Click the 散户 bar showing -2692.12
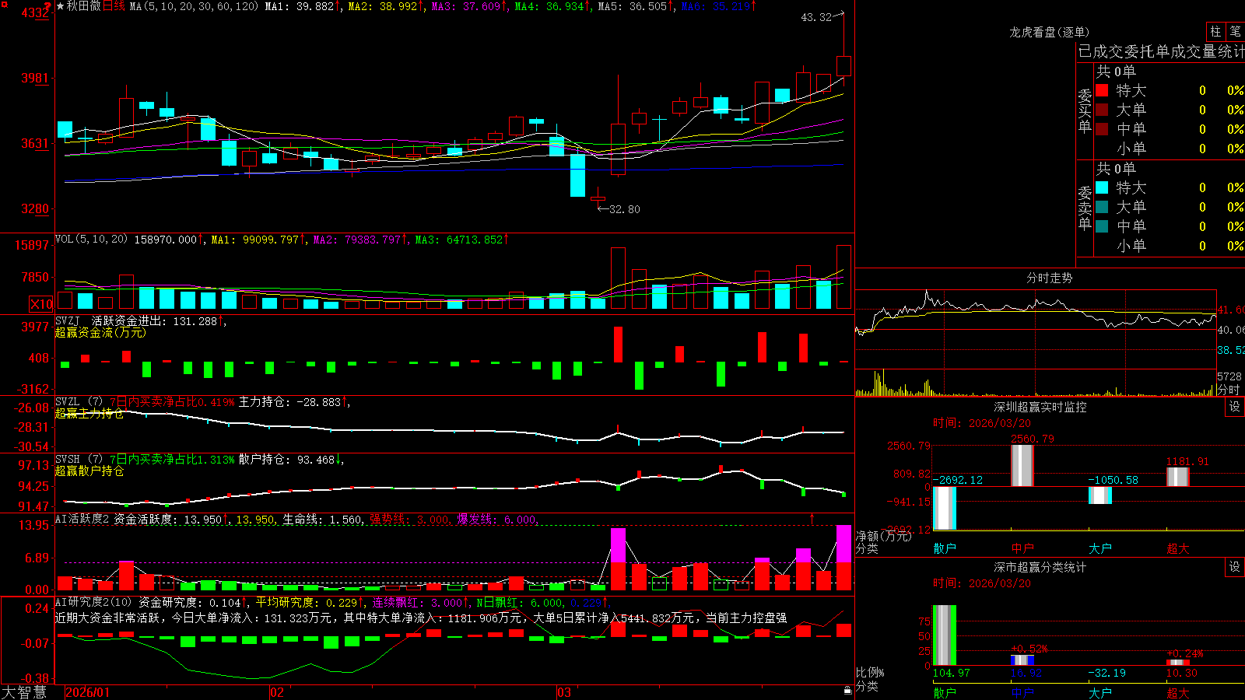Screen dimensions: 1245x700 [945, 508]
